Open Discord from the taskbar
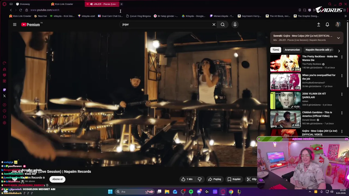The height and width of the screenshot is (196, 349). [199, 192]
